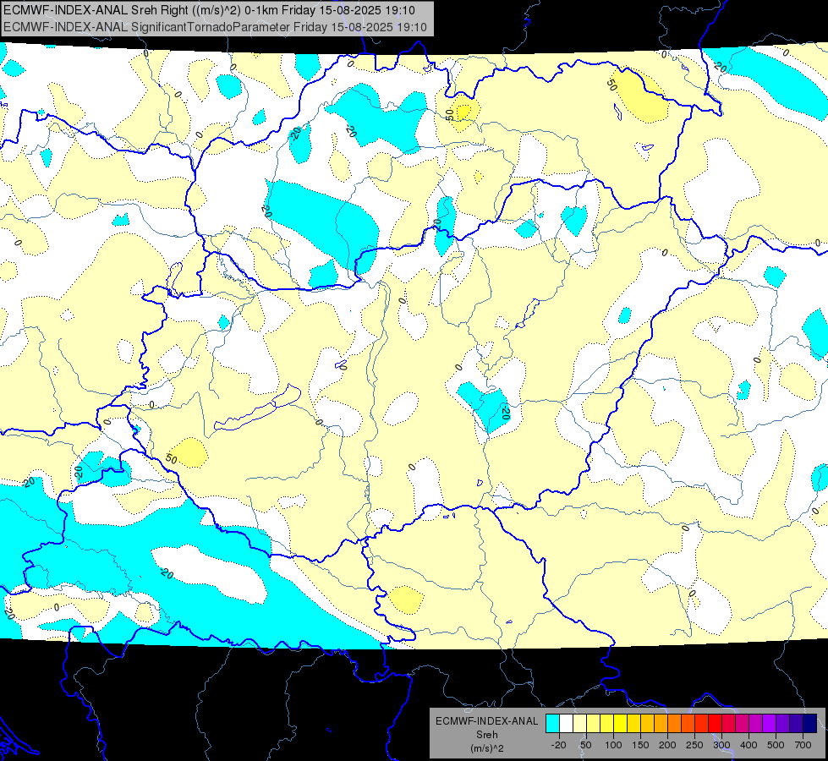Select the dark navy swatch right of 700
Viewport: 828px width, 761px height.
click(x=810, y=723)
